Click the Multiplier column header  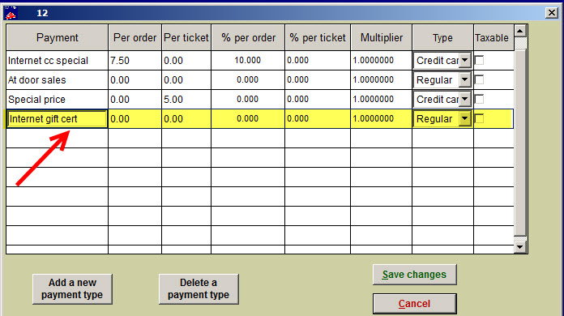click(x=382, y=37)
